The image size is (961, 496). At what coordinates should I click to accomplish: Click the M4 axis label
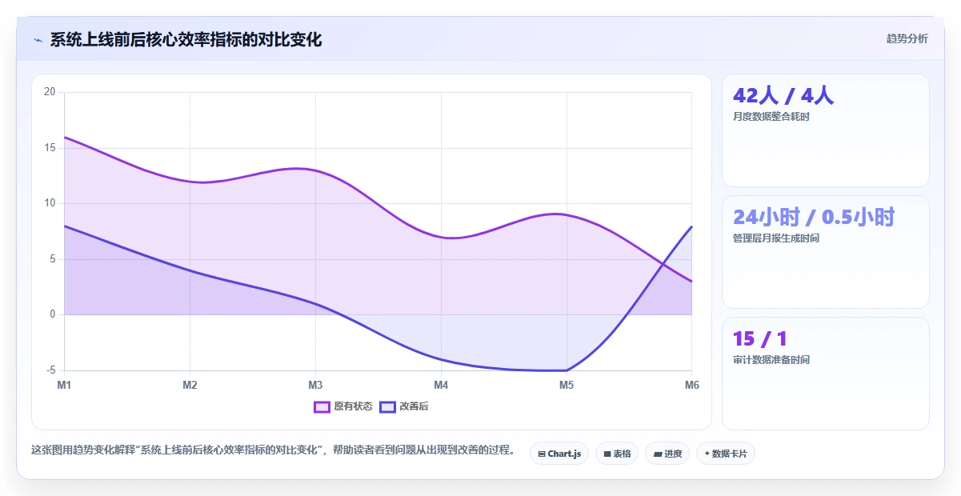tap(441, 385)
